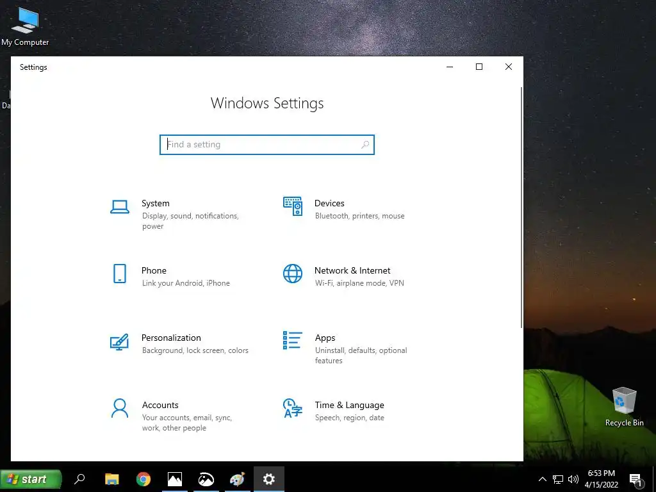Viewport: 656px width, 492px height.
Task: Open the Apps list icon
Action: (x=292, y=340)
